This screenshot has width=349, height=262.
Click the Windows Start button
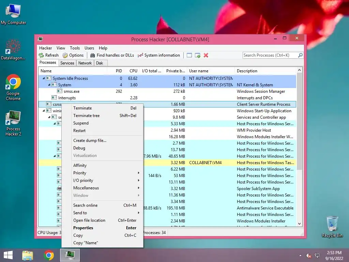tap(8, 255)
